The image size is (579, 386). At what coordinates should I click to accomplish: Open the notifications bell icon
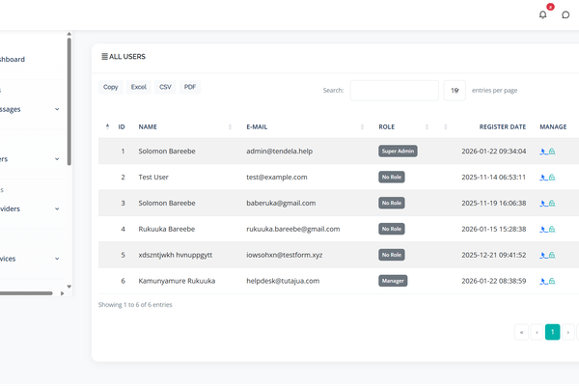pos(542,14)
